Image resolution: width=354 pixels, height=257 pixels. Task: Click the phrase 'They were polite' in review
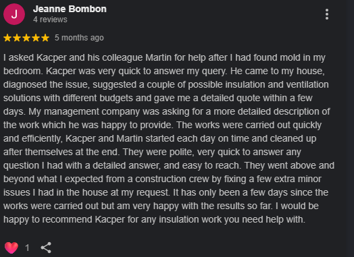click(157, 152)
